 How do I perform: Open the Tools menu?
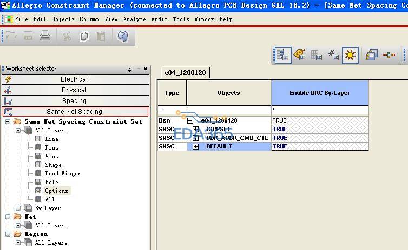[181, 19]
